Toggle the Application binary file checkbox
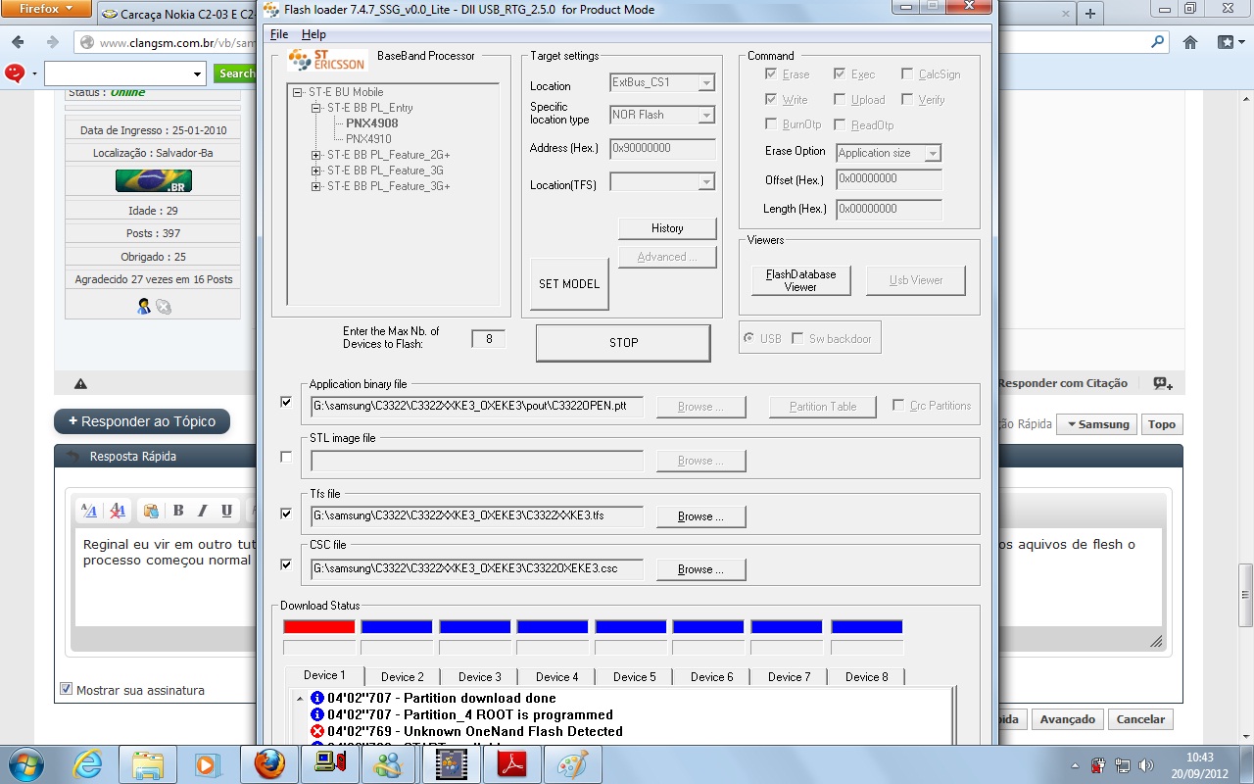 coord(286,402)
